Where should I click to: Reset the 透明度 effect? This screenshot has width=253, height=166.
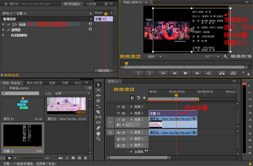pos(90,29)
